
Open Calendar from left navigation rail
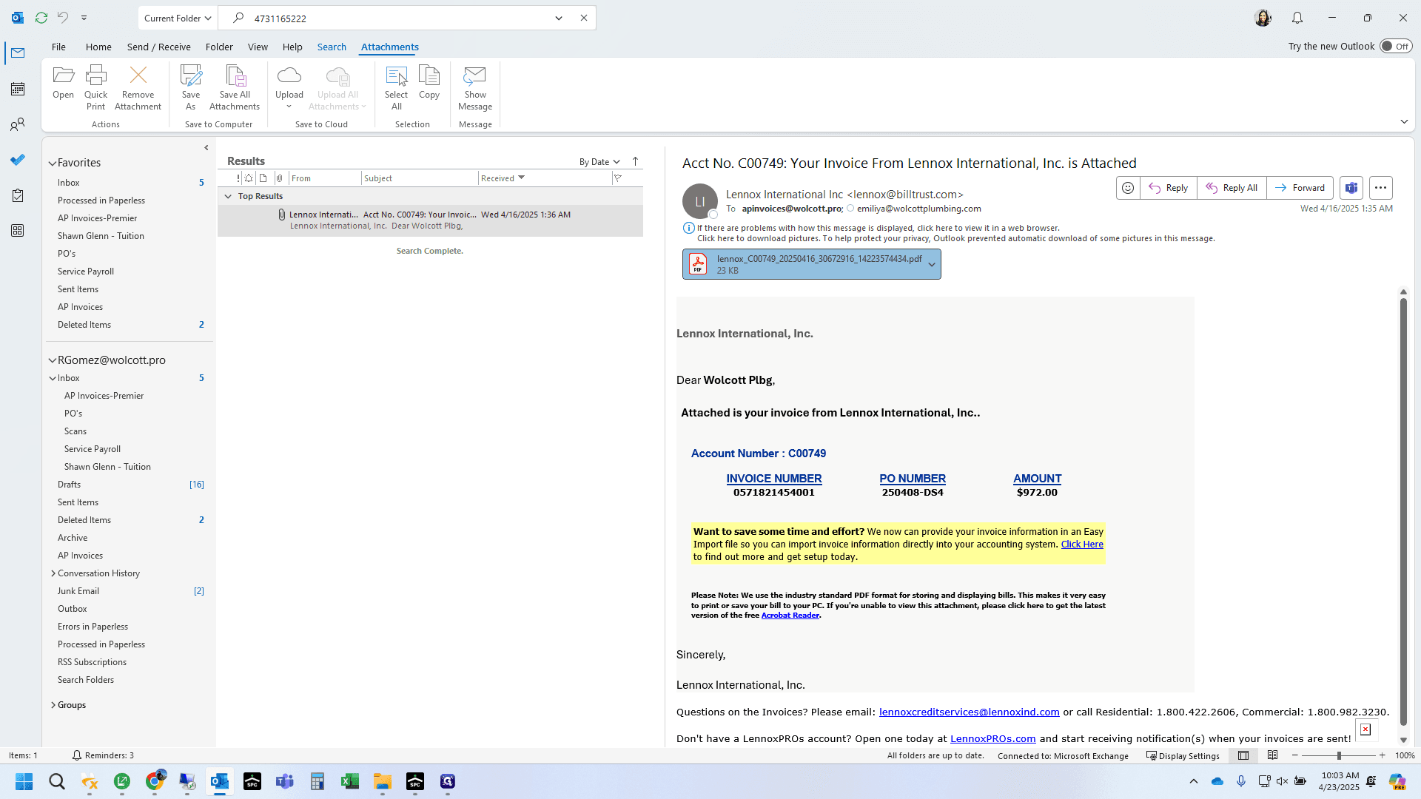tap(18, 89)
